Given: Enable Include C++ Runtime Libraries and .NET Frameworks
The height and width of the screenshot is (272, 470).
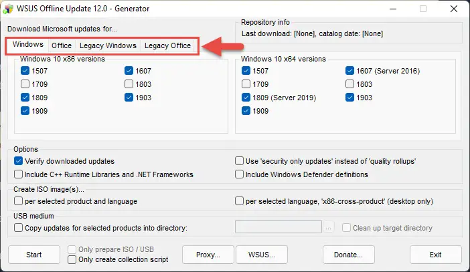Looking at the screenshot, I should coord(18,174).
